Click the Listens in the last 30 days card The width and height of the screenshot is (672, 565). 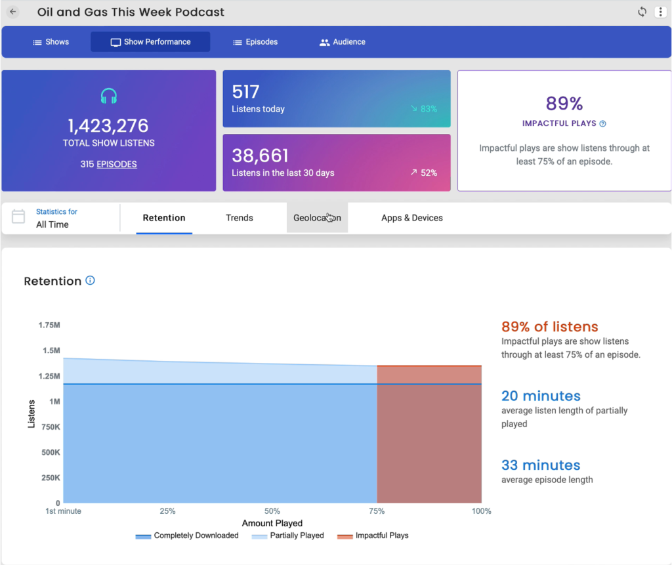(x=337, y=163)
